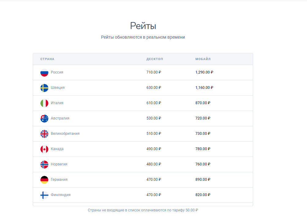Click the МОБАЙЛ column header
This screenshot has height=220, width=307.
tap(203, 59)
